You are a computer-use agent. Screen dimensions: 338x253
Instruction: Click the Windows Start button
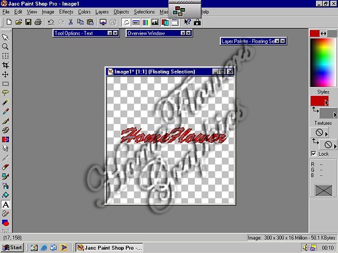tap(12, 247)
